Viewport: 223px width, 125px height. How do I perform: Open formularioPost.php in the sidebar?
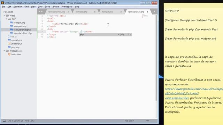click(22, 33)
